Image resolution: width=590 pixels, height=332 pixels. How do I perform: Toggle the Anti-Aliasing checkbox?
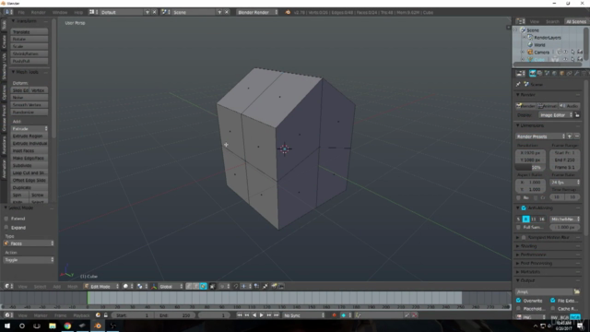524,208
